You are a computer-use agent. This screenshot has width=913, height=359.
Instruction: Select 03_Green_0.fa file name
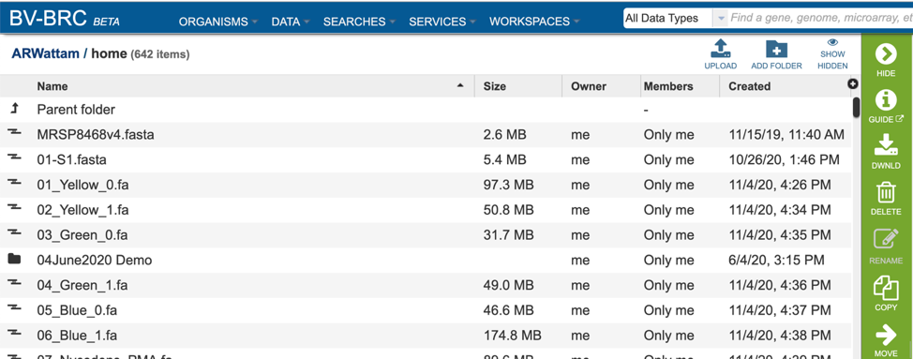click(82, 235)
